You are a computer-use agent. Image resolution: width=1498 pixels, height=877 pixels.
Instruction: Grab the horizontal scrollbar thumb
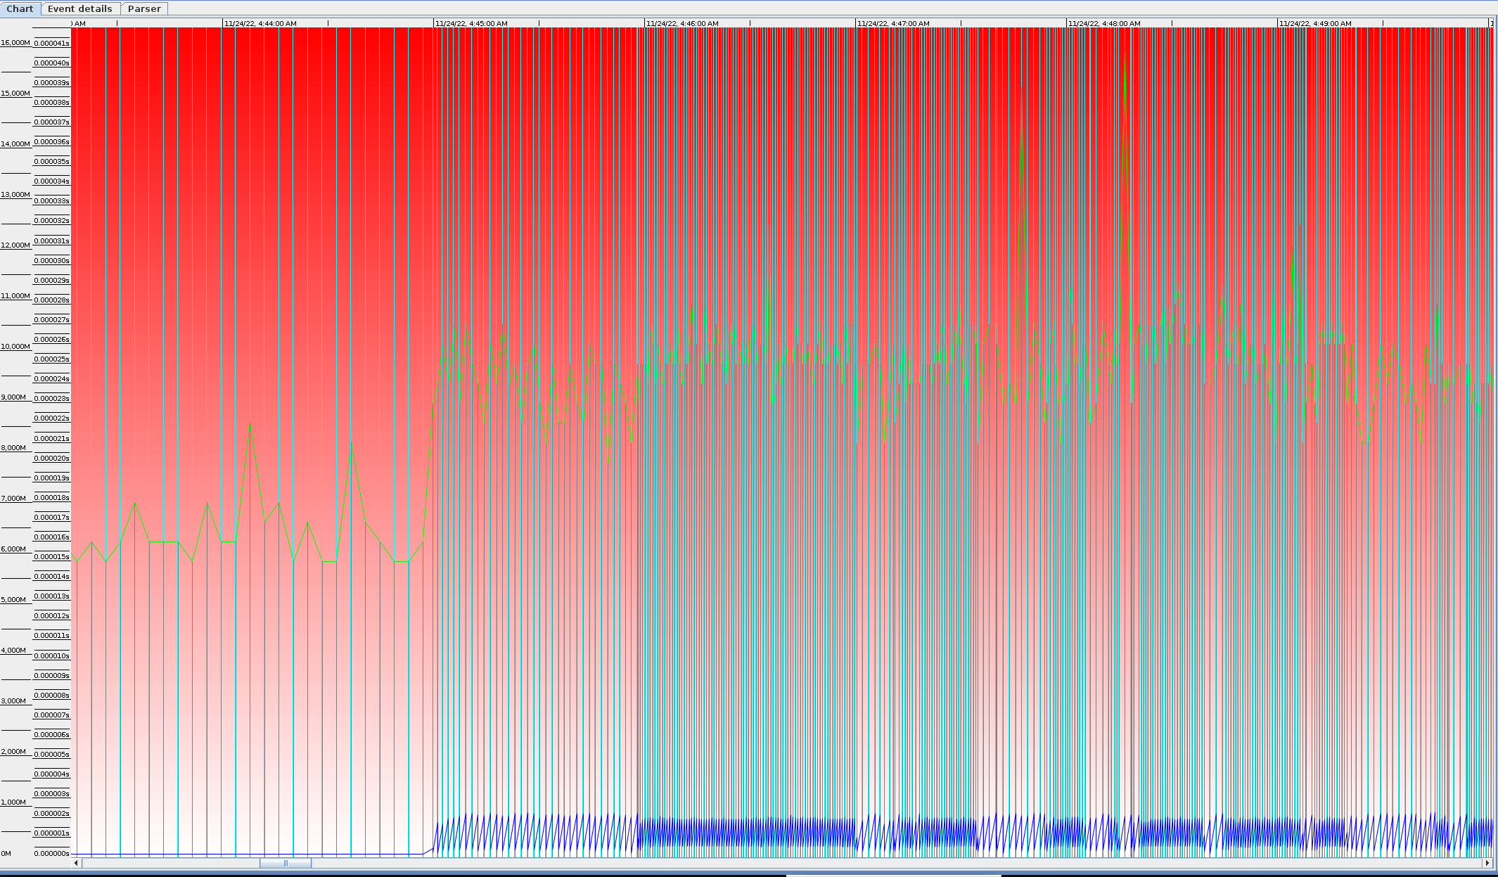(x=286, y=863)
